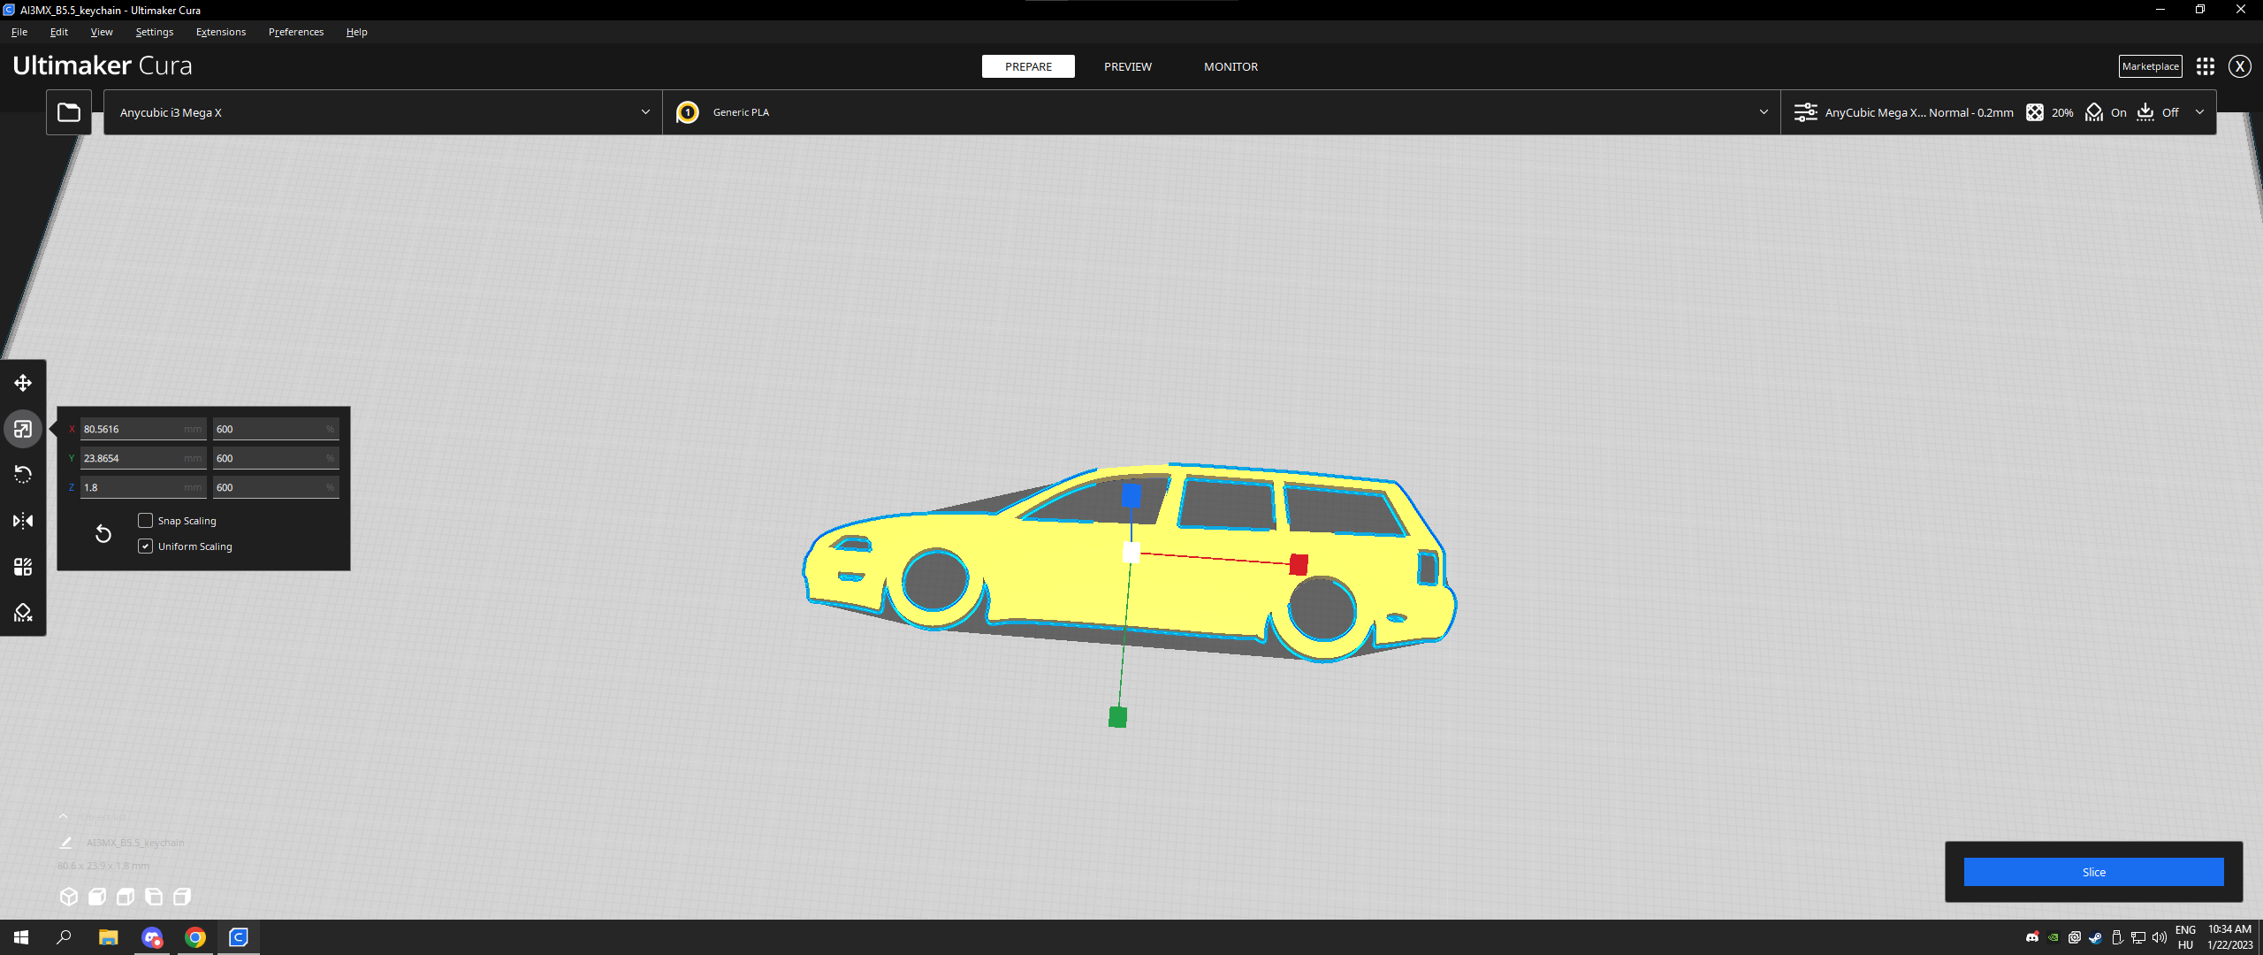The height and width of the screenshot is (955, 2263).
Task: Select the Mirror tool
Action: click(23, 521)
